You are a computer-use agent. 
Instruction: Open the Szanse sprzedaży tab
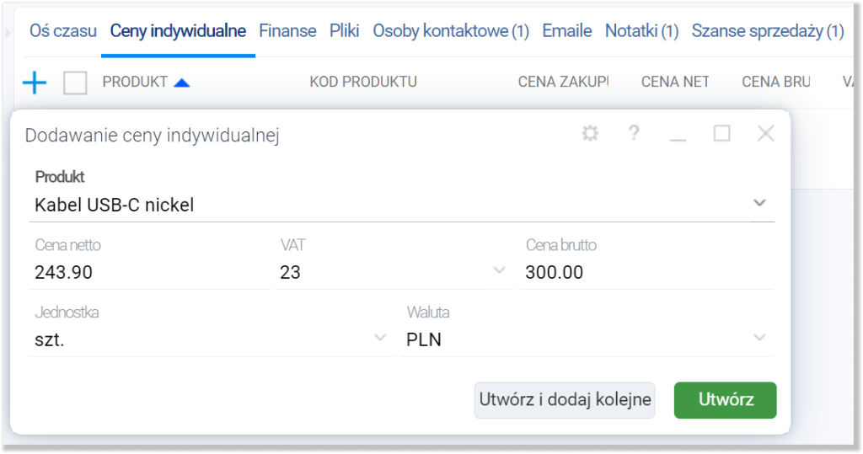click(x=767, y=31)
